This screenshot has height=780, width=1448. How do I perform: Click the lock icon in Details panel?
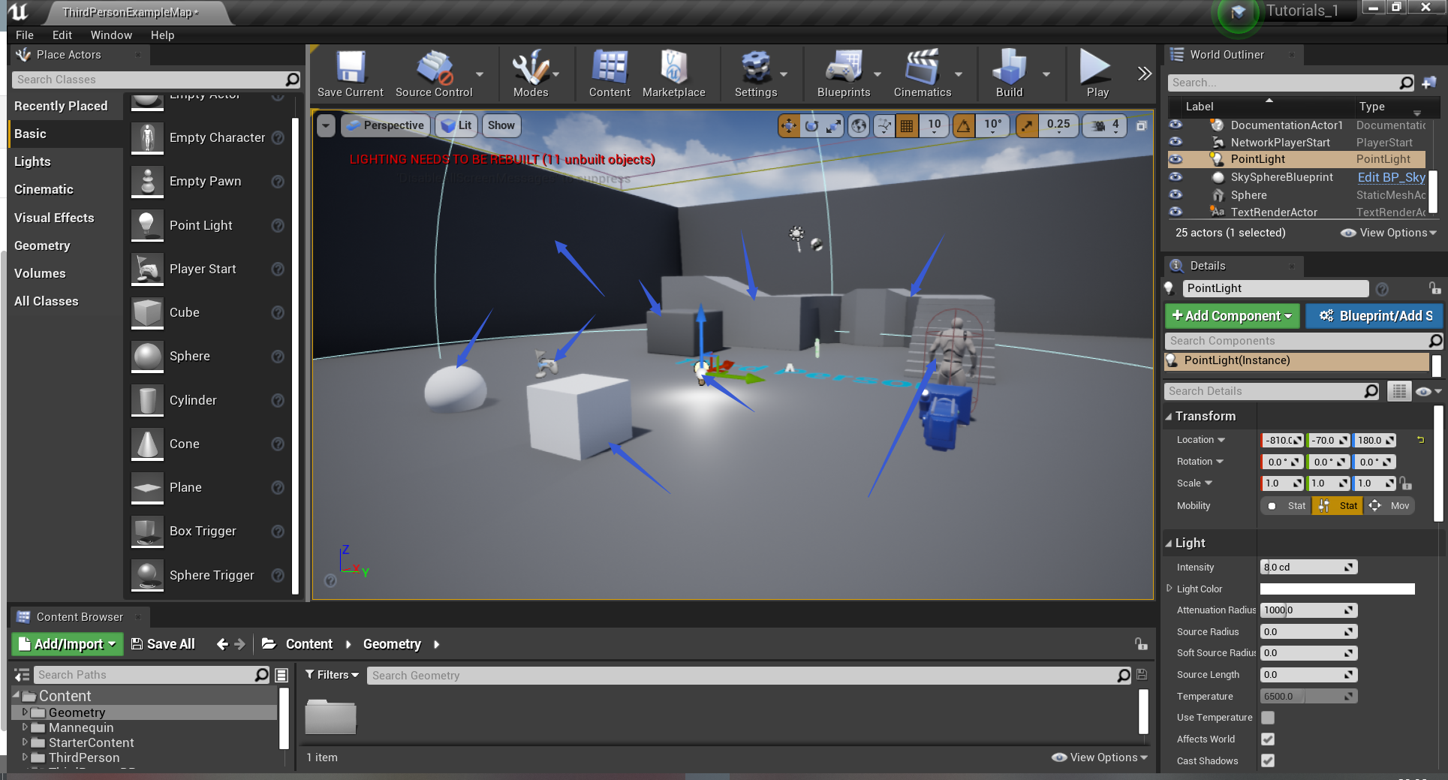tap(1434, 288)
